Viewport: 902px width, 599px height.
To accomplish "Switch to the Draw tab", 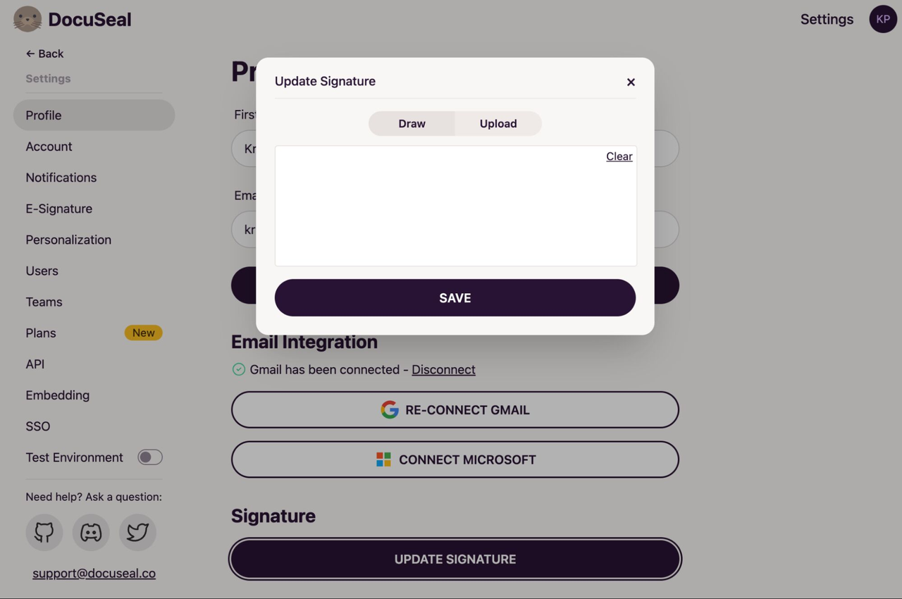I will point(412,123).
